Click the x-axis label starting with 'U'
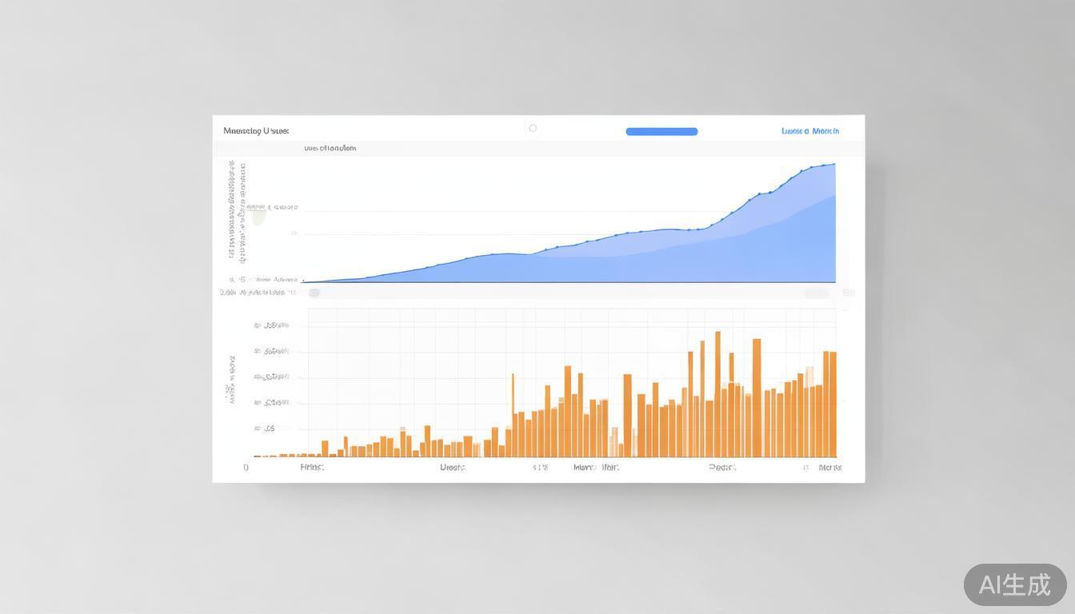 (452, 467)
